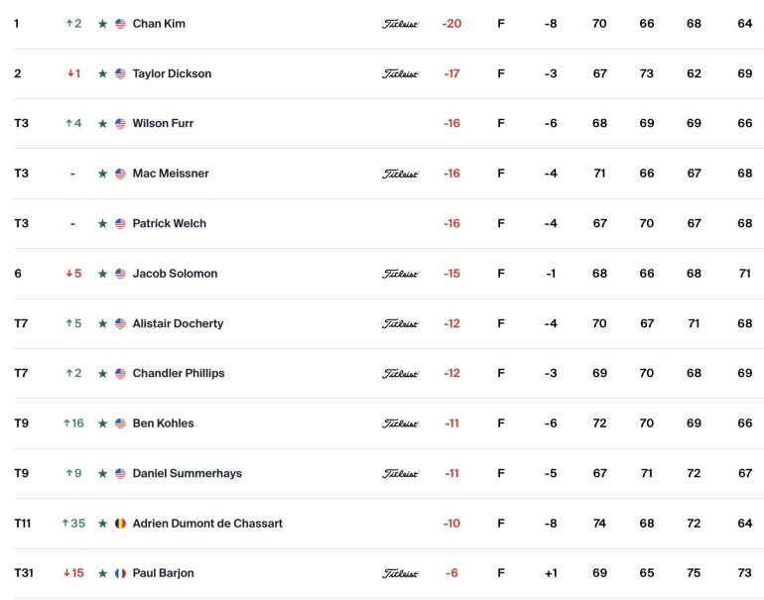Screen dimensions: 764x600
Task: Expand Chandler Phillips' row details
Action: click(x=388, y=374)
